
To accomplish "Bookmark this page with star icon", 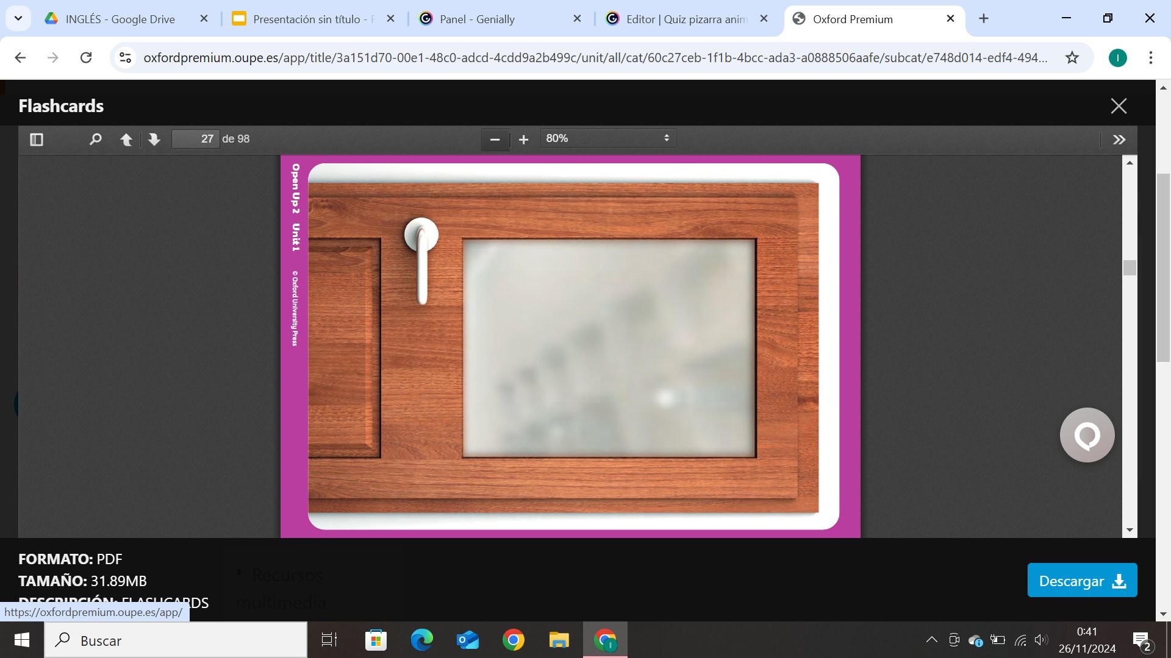I will pyautogui.click(x=1072, y=58).
